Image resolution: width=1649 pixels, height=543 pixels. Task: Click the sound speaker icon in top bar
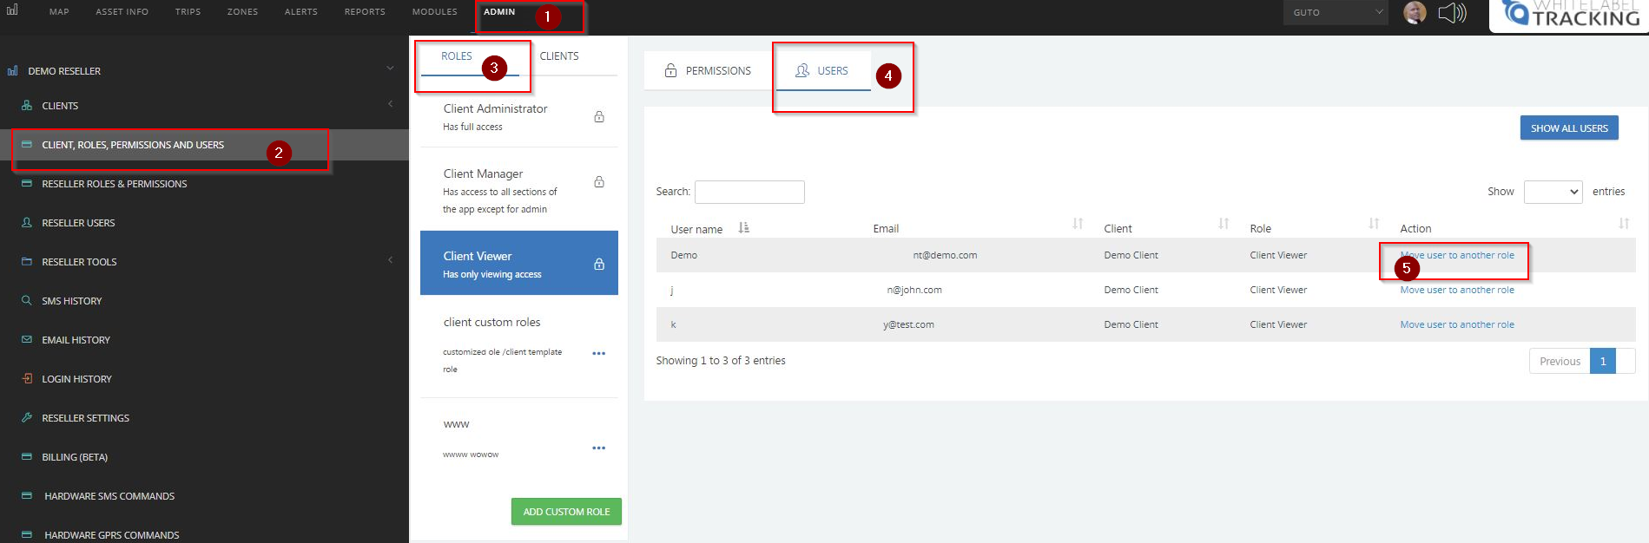tap(1452, 13)
